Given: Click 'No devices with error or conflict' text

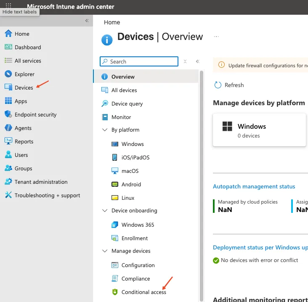Looking at the screenshot, I should [259, 260].
